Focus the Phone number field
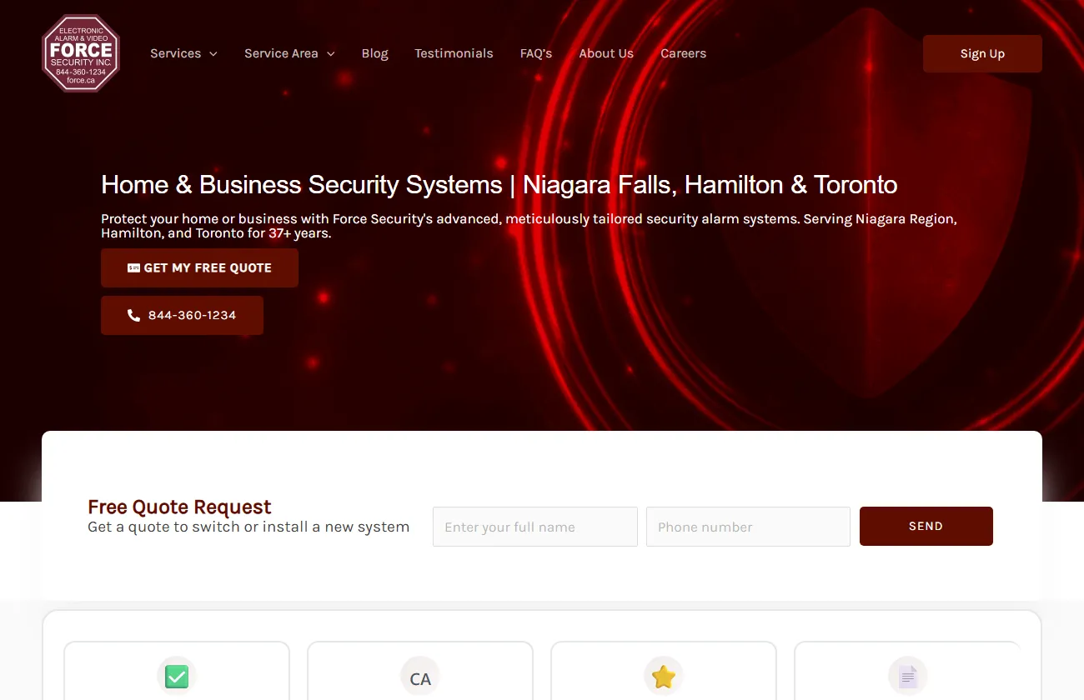 [x=748, y=527]
